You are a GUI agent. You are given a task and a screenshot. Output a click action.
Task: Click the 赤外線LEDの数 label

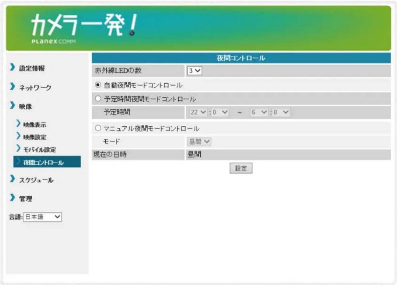118,71
